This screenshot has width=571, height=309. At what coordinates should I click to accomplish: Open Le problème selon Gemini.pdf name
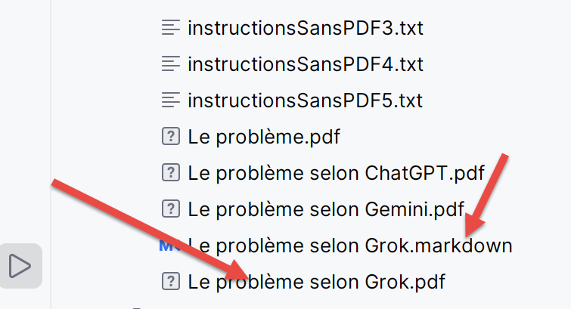325,209
